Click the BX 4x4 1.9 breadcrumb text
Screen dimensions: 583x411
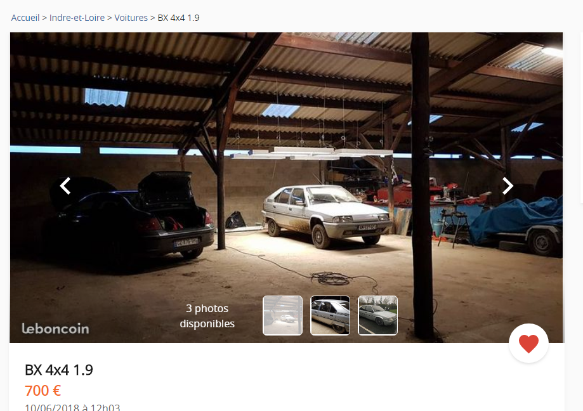[x=178, y=18]
